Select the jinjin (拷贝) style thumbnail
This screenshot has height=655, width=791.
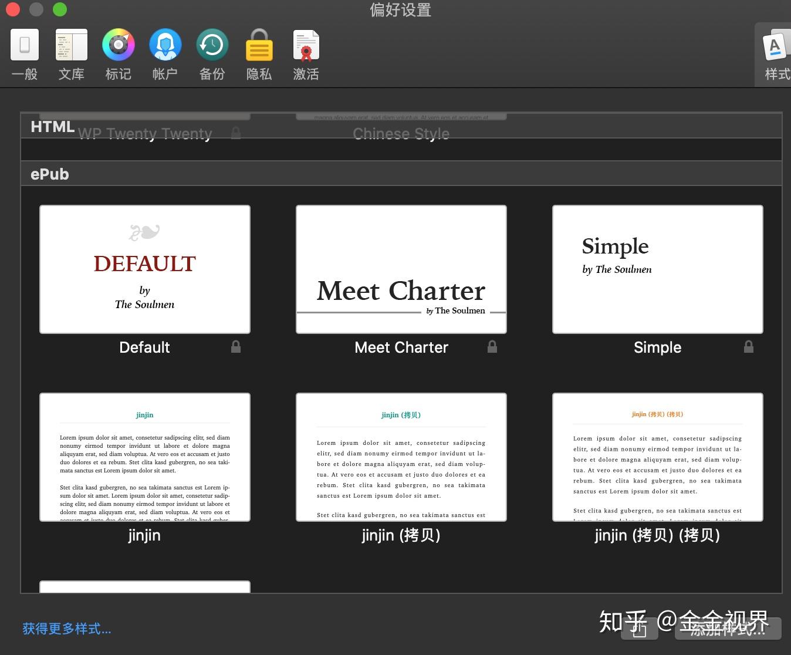(x=401, y=457)
